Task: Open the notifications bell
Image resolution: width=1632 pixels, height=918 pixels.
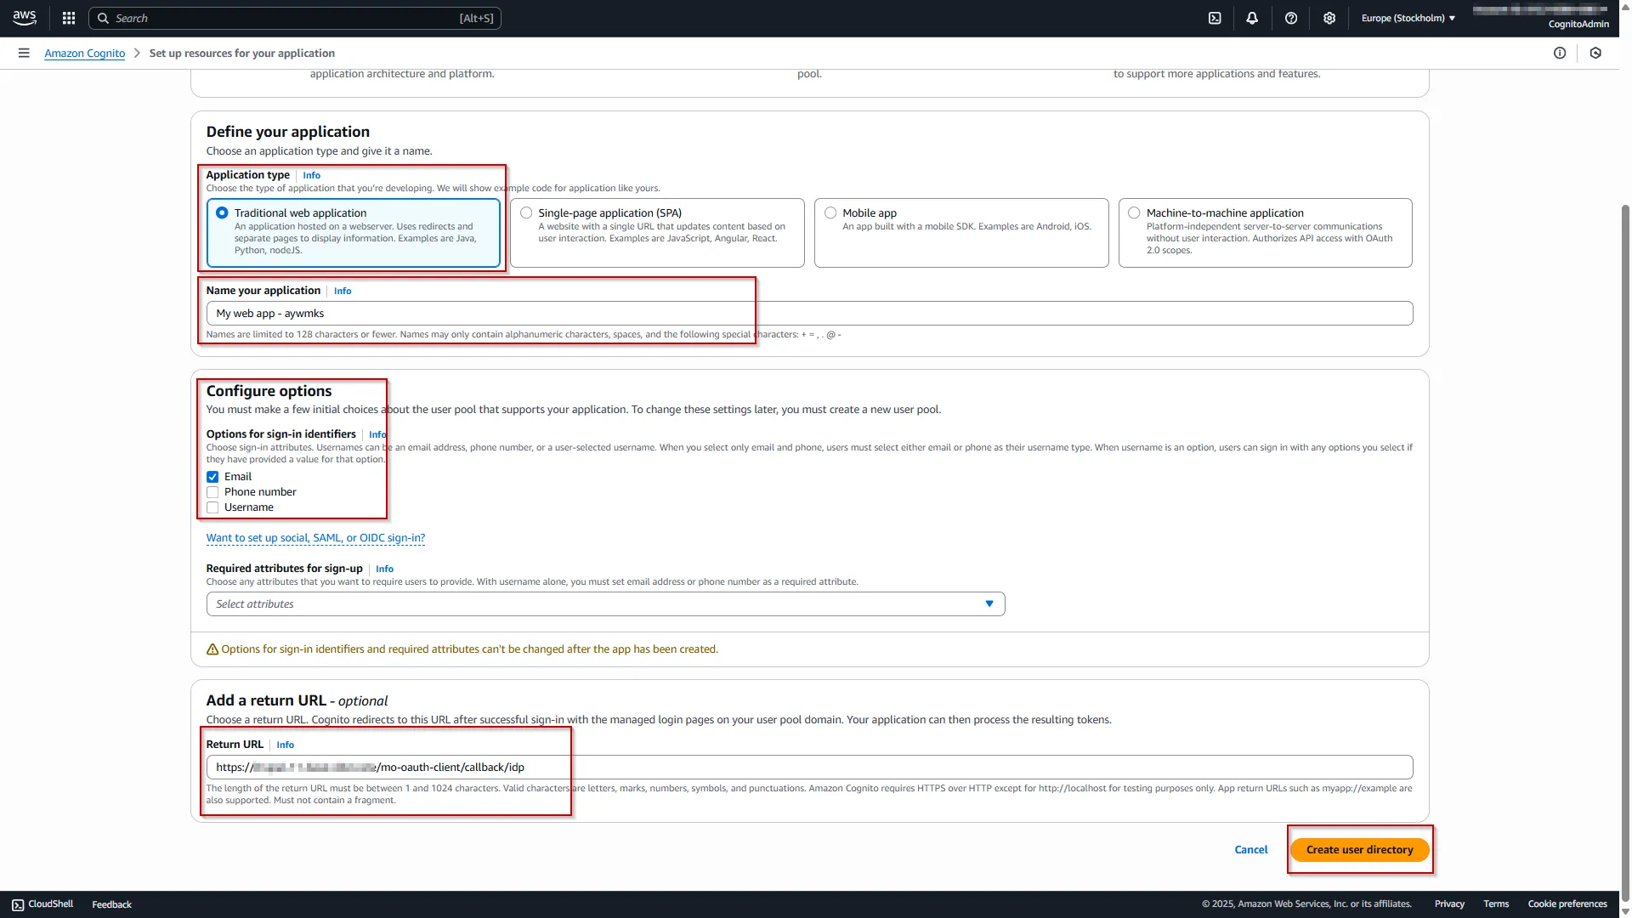Action: (1252, 18)
